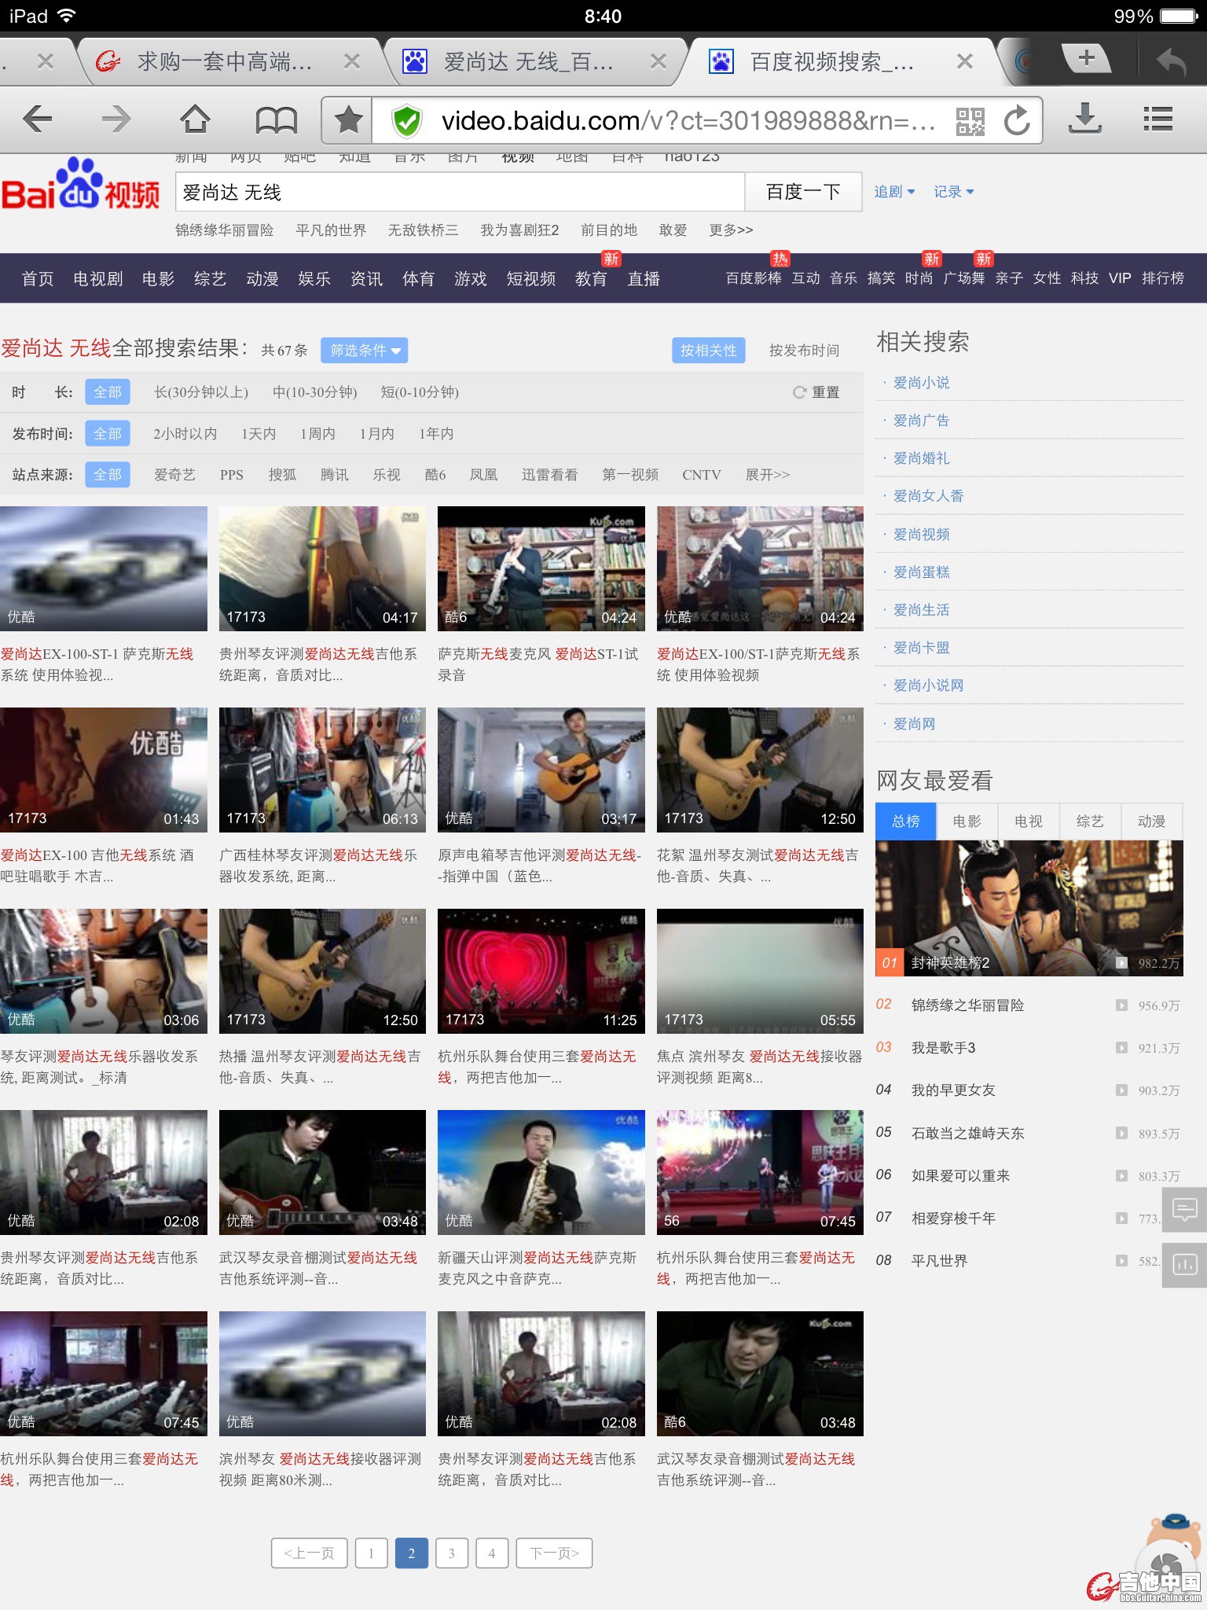Open the 直播 nav menu item
The image size is (1207, 1610).
643,279
